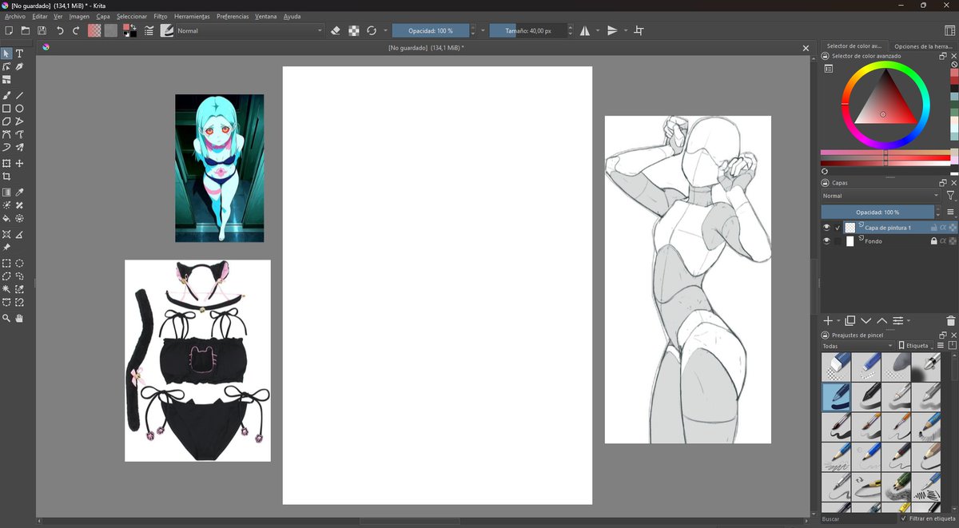Switch to Selector de color avanzado tab
This screenshot has height=528, width=959.
tap(854, 46)
